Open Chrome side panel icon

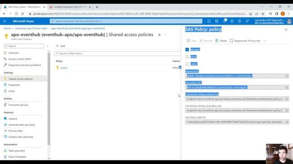277,14
